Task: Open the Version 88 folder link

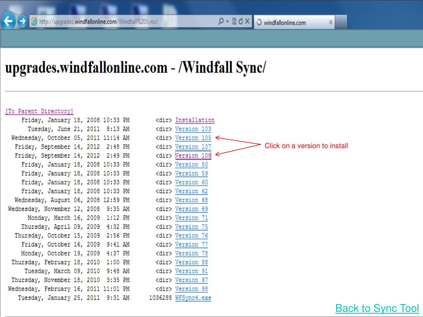Action: [x=192, y=263]
